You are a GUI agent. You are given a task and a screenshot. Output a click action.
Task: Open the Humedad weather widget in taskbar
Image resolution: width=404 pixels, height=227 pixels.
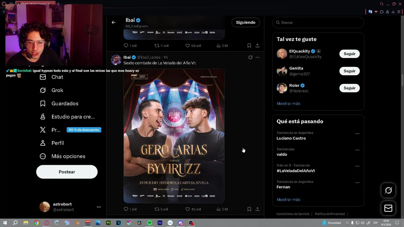click(331, 223)
